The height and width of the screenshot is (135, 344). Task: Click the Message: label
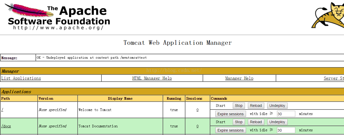point(9,58)
